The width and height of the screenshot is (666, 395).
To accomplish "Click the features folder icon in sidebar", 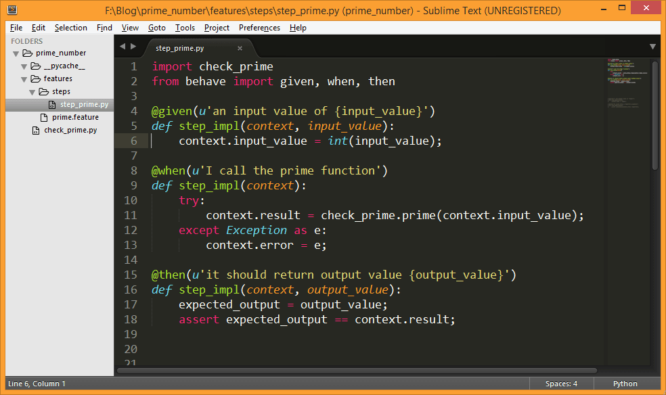I will click(36, 78).
